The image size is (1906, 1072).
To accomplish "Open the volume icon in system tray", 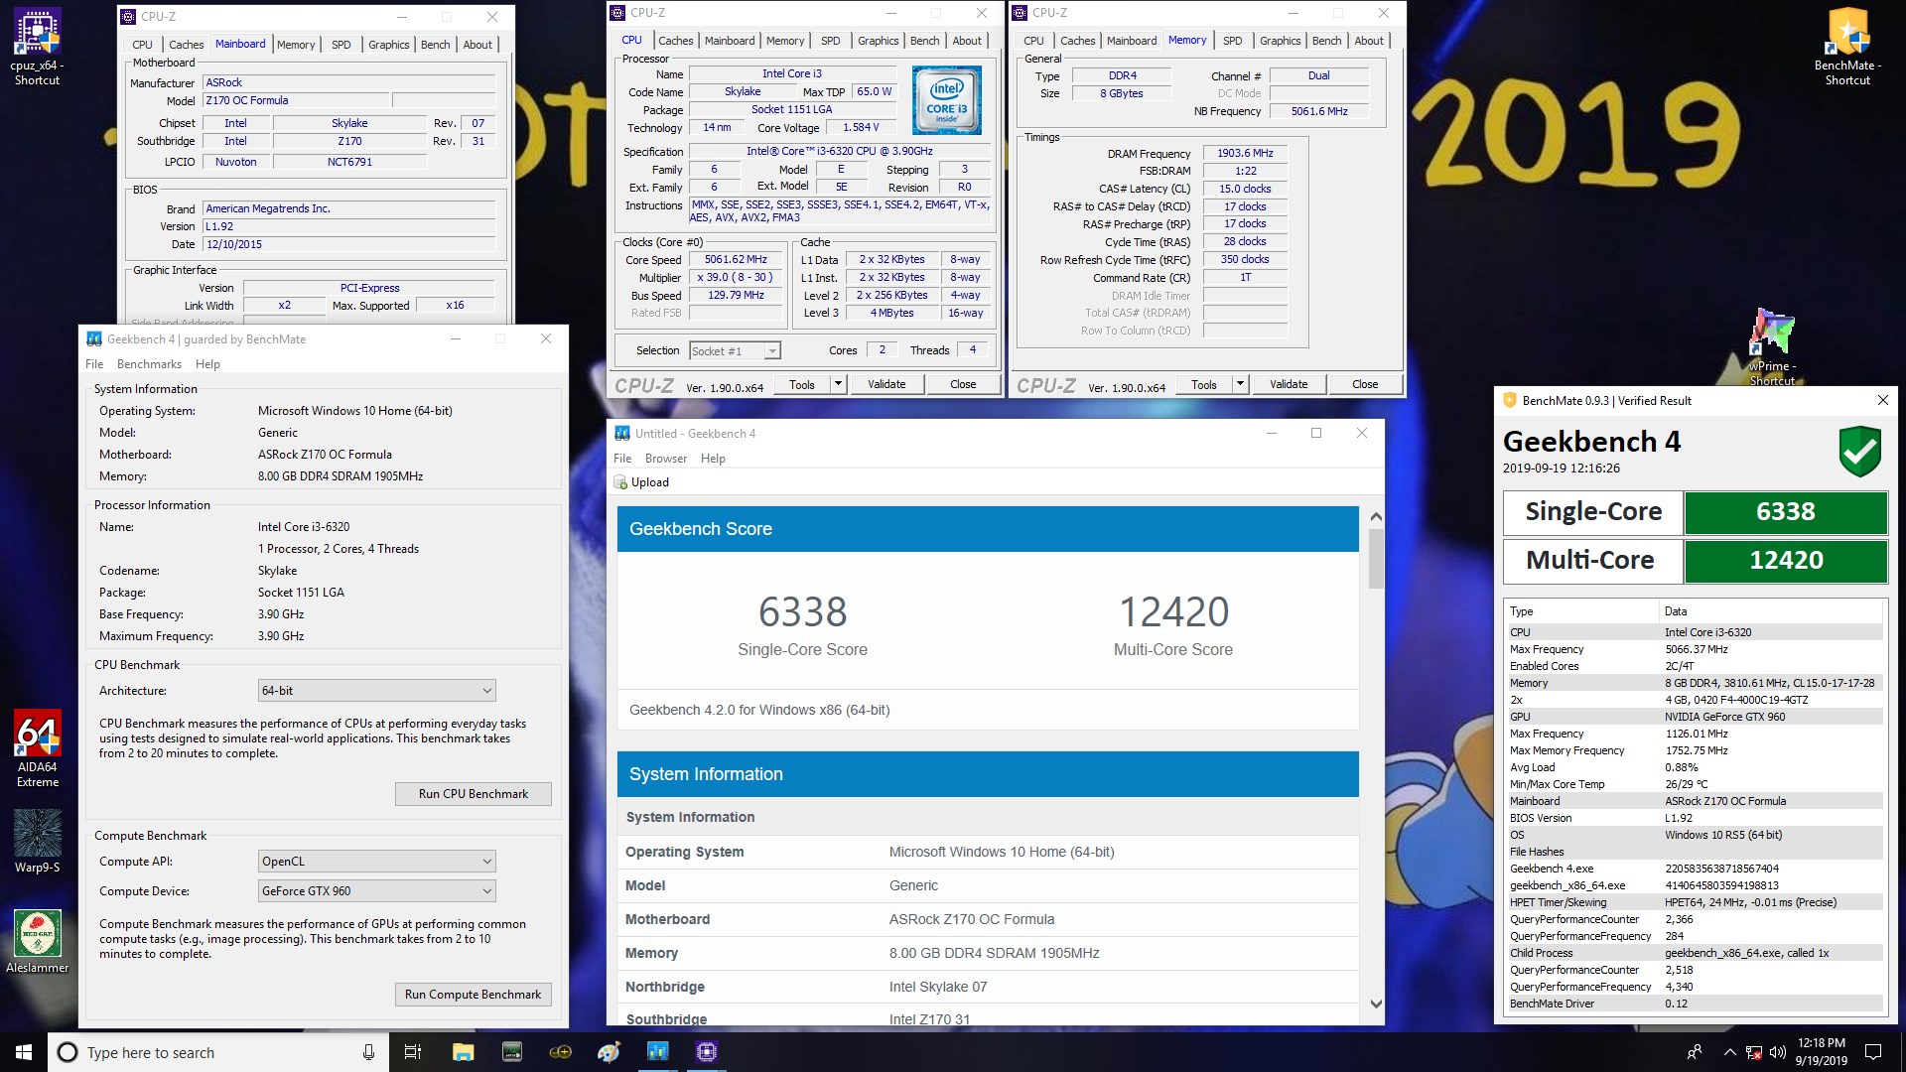I will tap(1777, 1052).
